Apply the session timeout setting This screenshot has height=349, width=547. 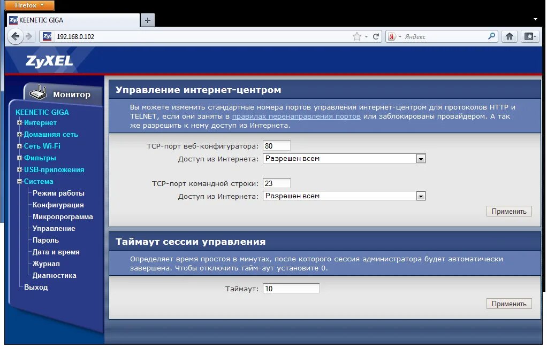[x=509, y=304]
